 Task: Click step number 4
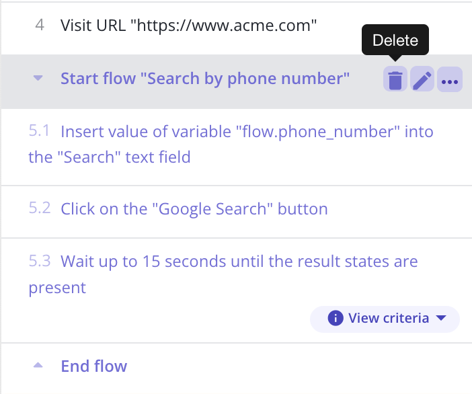[40, 26]
